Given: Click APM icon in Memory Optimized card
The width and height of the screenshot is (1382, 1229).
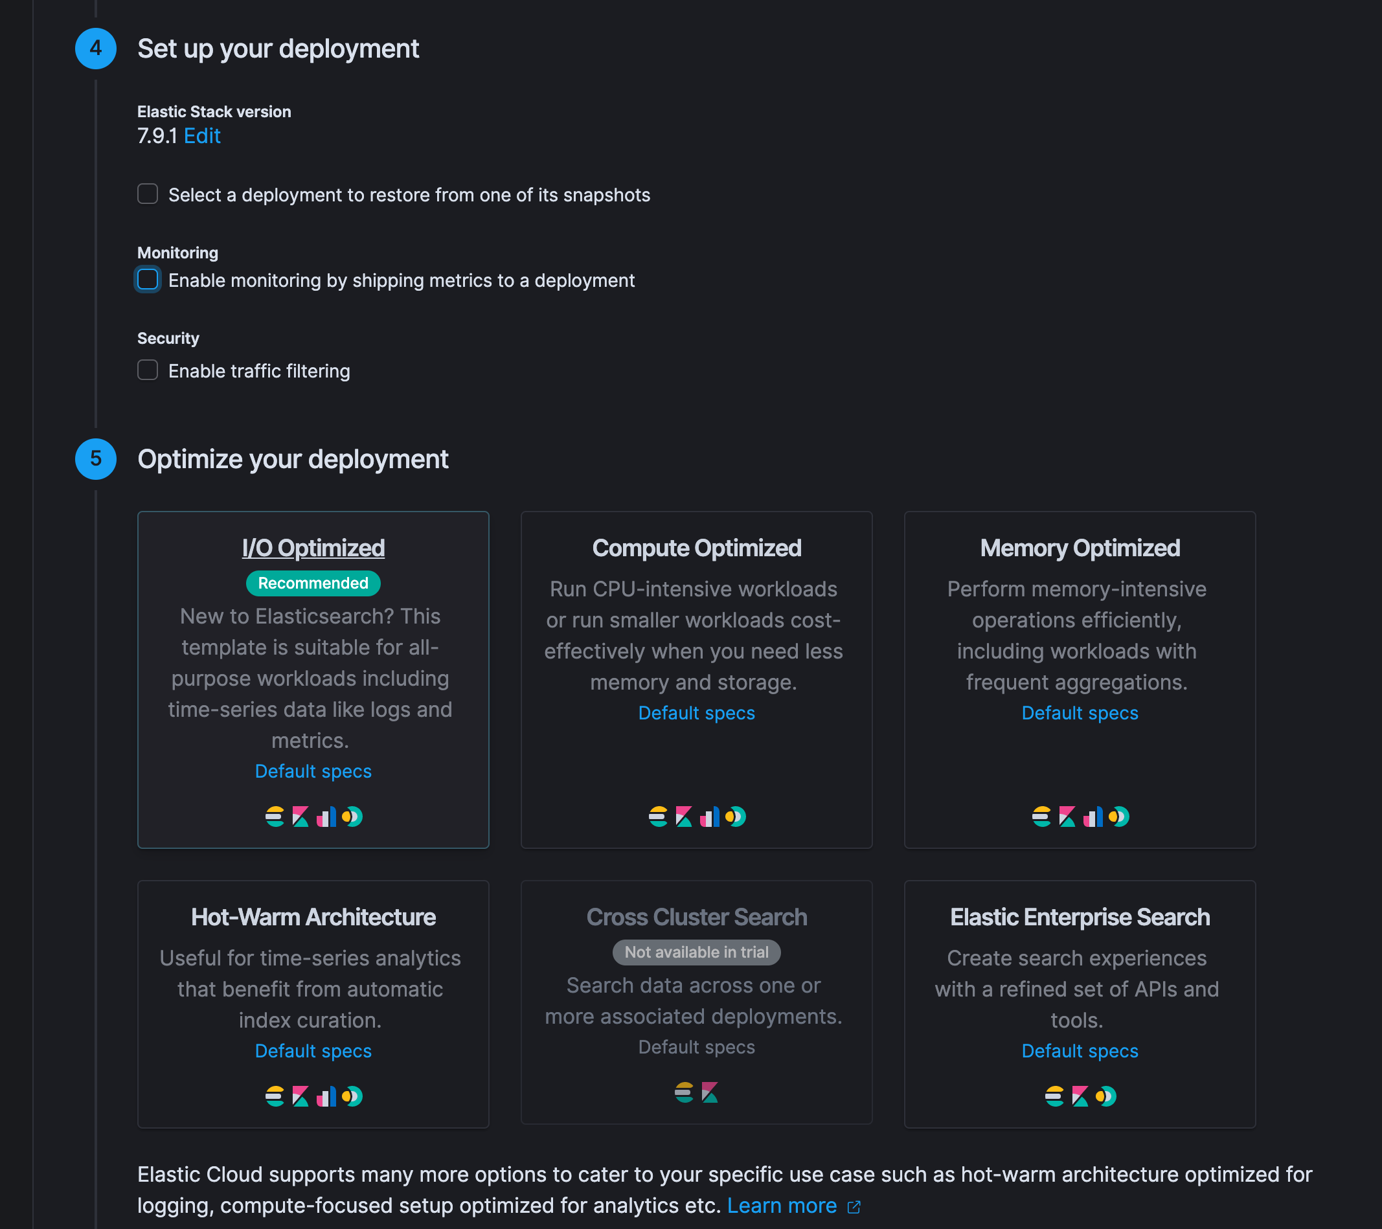Looking at the screenshot, I should [x=1093, y=817].
